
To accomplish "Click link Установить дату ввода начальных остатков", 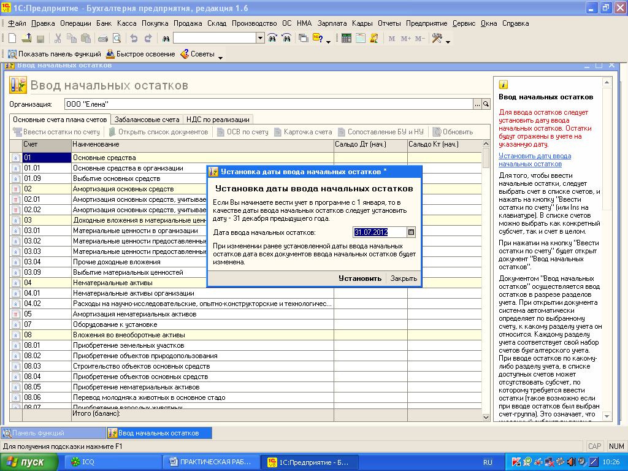I will pyautogui.click(x=535, y=160).
